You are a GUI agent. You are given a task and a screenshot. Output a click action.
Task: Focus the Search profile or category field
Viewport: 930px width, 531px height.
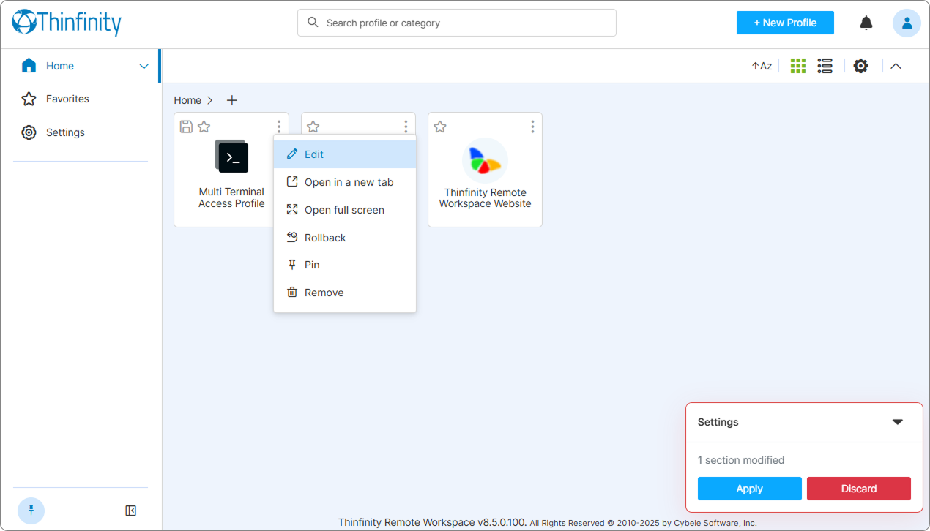pos(457,23)
